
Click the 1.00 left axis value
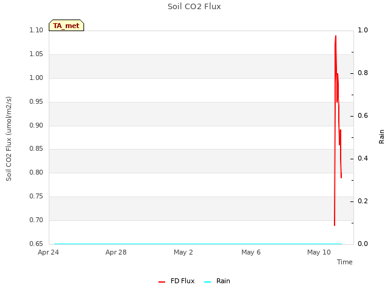[x=37, y=78]
